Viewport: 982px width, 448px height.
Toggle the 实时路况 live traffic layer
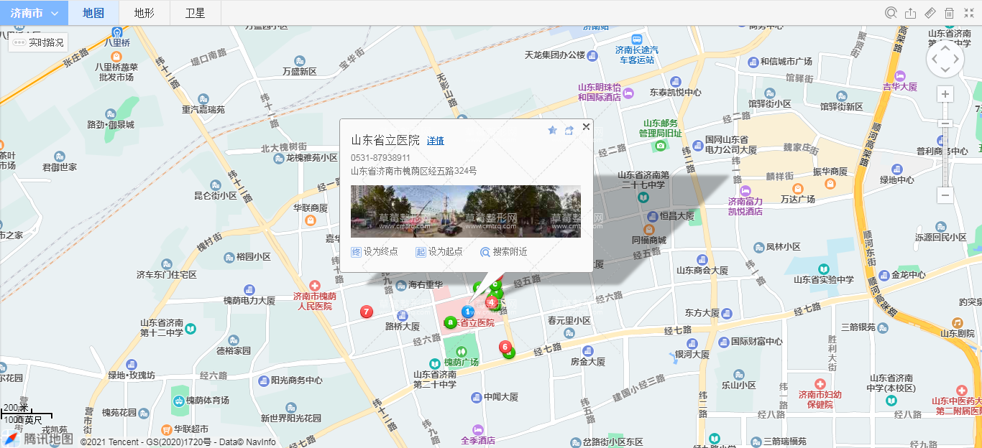pyautogui.click(x=39, y=43)
